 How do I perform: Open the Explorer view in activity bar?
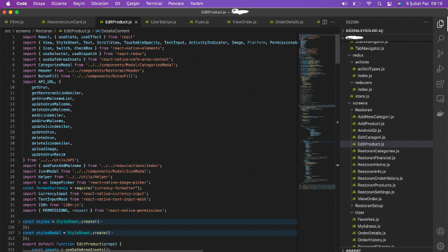pos(440,24)
